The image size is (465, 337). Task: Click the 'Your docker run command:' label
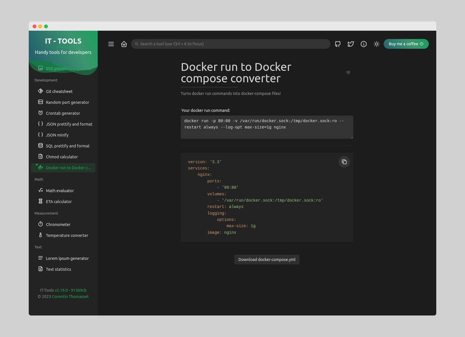206,110
